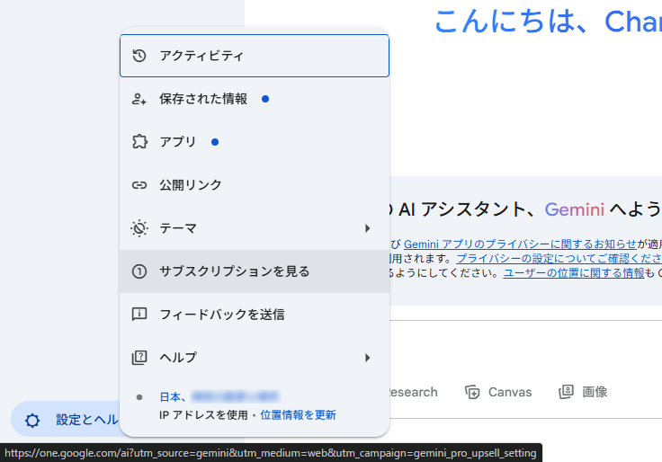Click the activity history clock icon
The width and height of the screenshot is (662, 462).
click(139, 56)
